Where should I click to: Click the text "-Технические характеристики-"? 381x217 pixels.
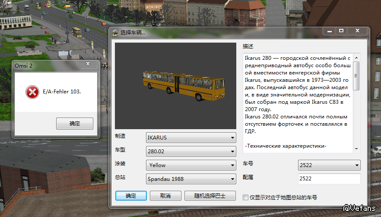click(x=286, y=146)
